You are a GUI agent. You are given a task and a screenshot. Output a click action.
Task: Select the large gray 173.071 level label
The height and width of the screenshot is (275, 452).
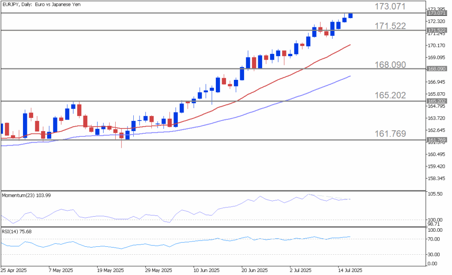click(390, 6)
